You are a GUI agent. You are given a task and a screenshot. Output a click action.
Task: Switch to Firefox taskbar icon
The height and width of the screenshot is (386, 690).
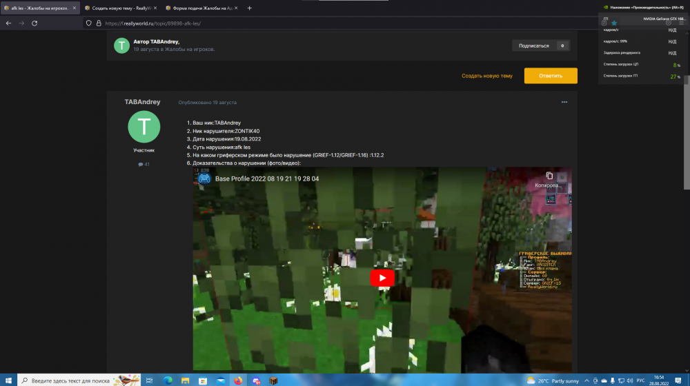click(238, 380)
